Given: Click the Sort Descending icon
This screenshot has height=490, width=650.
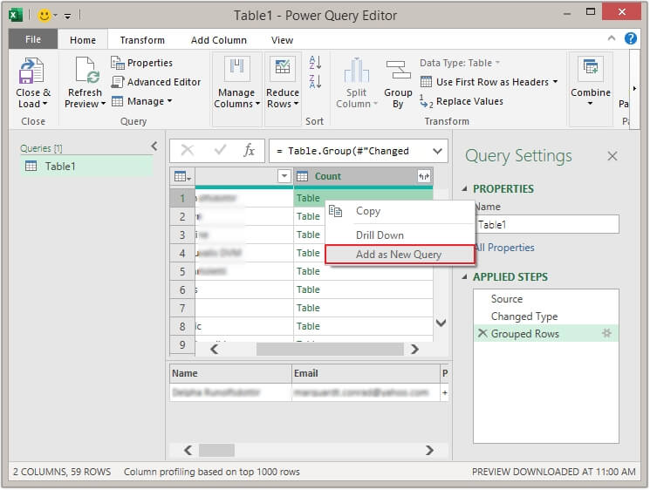Looking at the screenshot, I should click(x=315, y=82).
